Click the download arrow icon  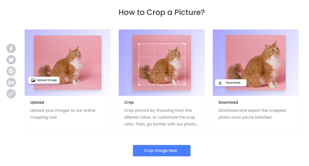(220, 83)
